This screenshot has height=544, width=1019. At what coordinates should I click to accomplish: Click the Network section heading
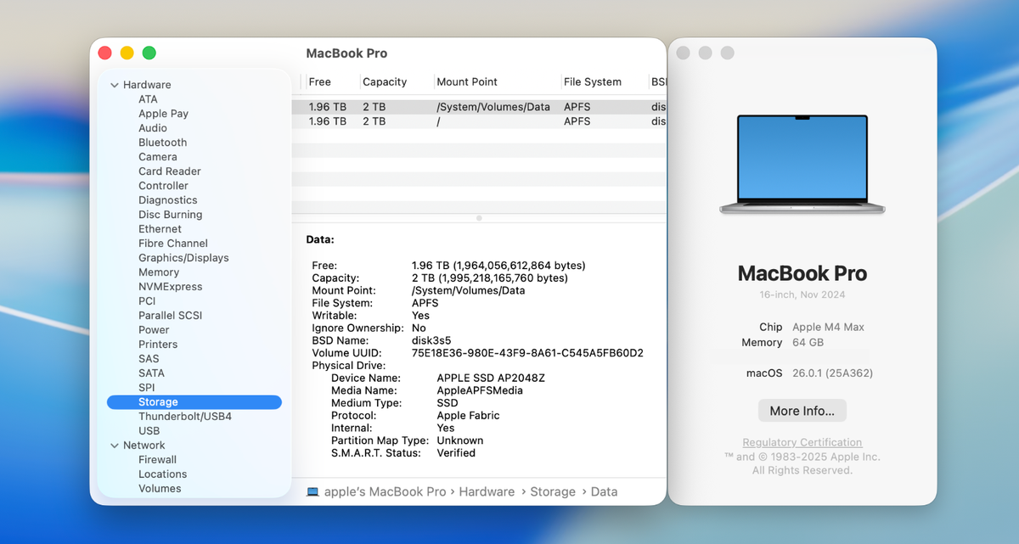pos(144,446)
